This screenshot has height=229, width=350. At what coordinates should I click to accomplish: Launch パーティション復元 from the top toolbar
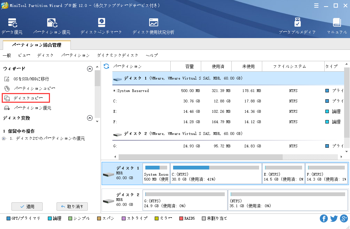point(52,26)
